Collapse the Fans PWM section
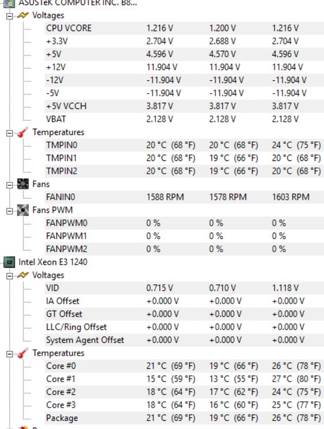This screenshot has width=324, height=429. [x=9, y=211]
